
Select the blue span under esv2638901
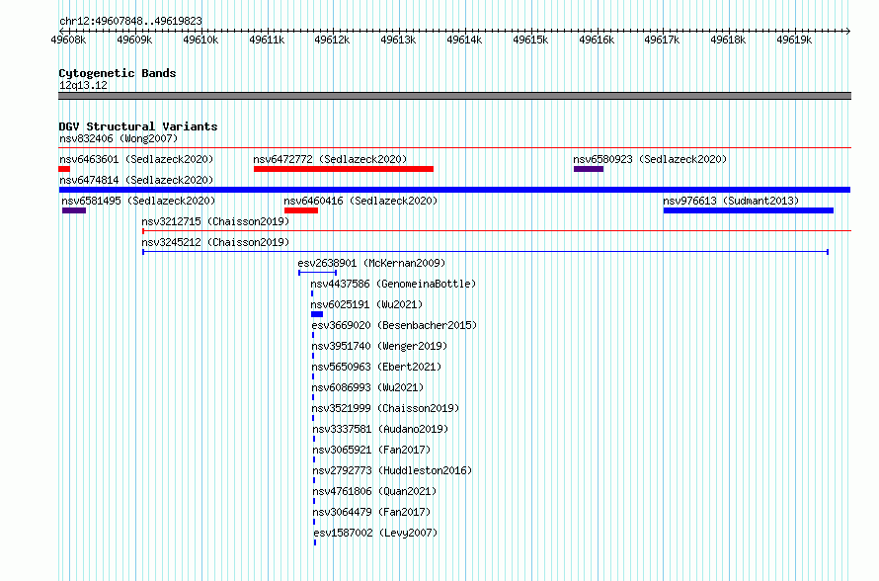(317, 273)
